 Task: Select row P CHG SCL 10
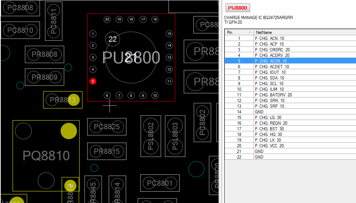(x=290, y=84)
